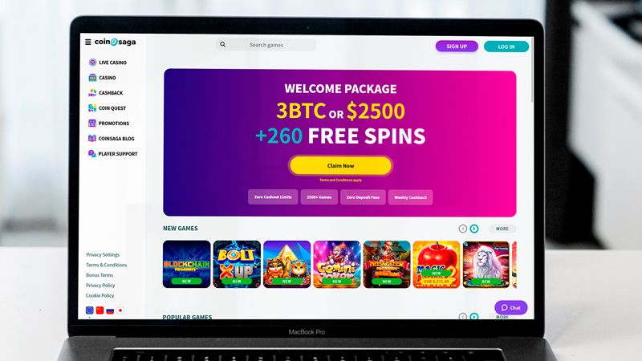
Task: Focus the Search games input field
Action: pos(266,45)
